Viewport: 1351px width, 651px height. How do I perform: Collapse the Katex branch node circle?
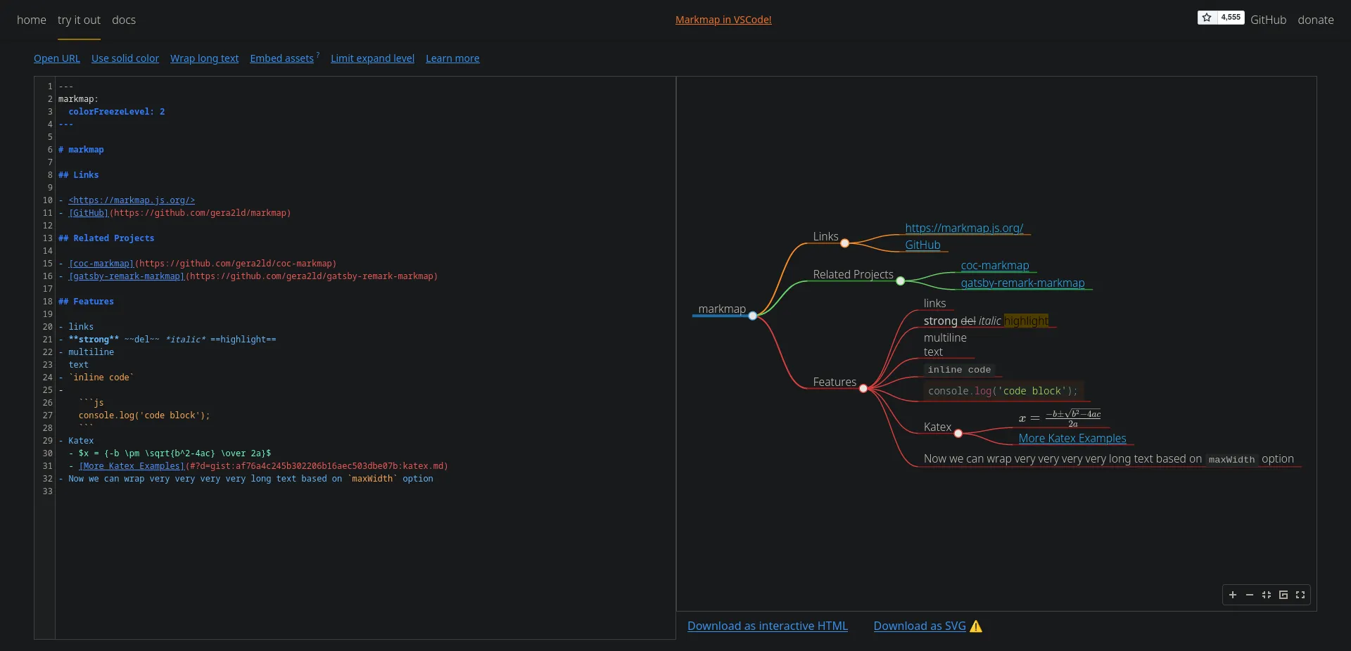tap(958, 434)
